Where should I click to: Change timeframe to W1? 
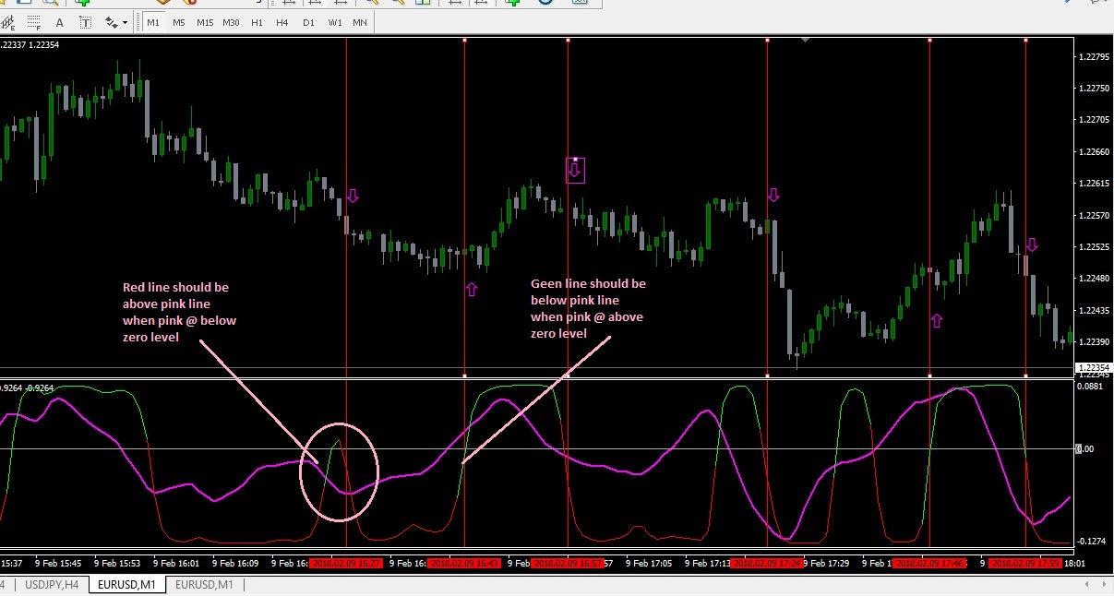[x=335, y=22]
